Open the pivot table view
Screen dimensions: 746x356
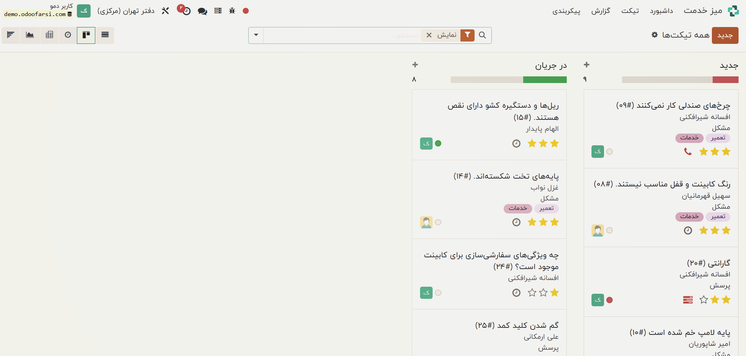click(x=49, y=35)
